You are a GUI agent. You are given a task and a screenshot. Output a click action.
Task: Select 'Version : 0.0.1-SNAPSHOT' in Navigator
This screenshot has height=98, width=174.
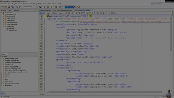[13, 68]
